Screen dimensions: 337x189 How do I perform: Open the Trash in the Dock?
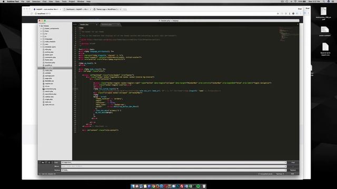point(204,186)
